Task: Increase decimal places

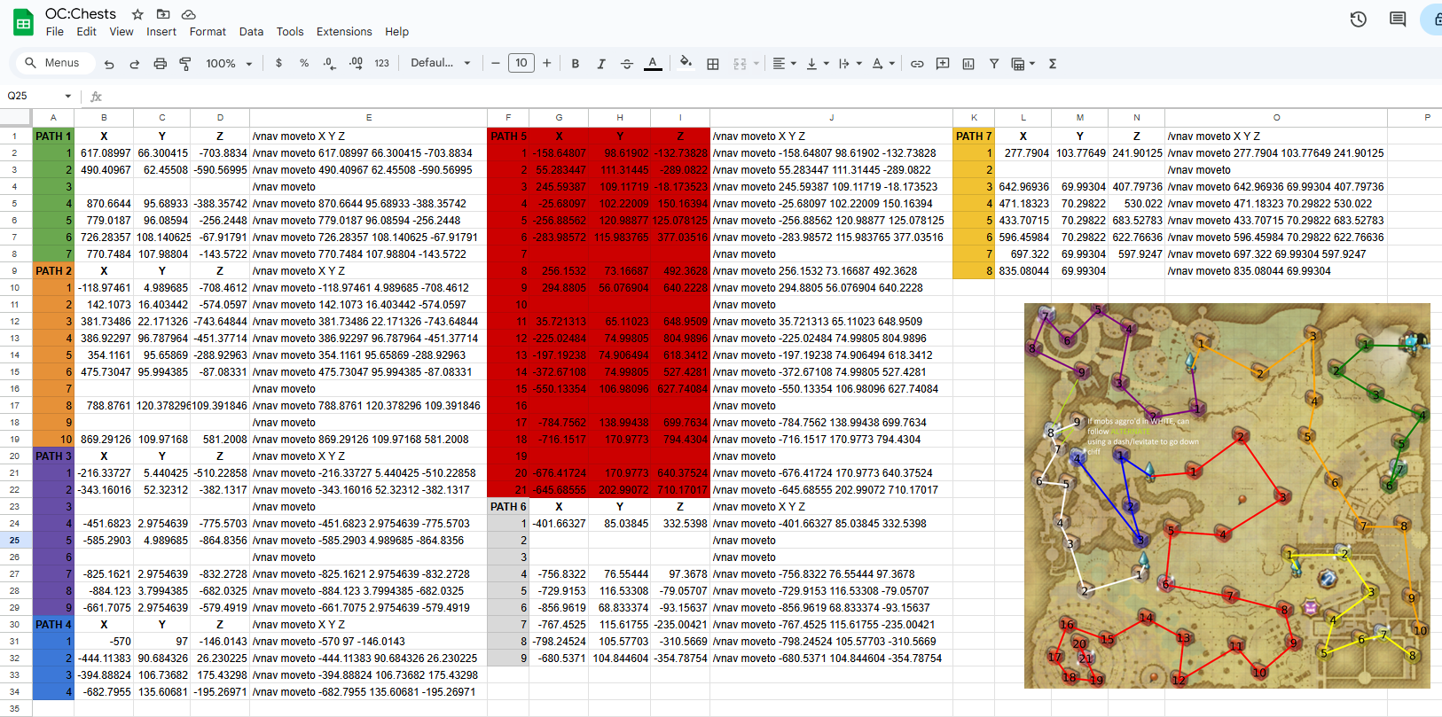Action: click(356, 64)
